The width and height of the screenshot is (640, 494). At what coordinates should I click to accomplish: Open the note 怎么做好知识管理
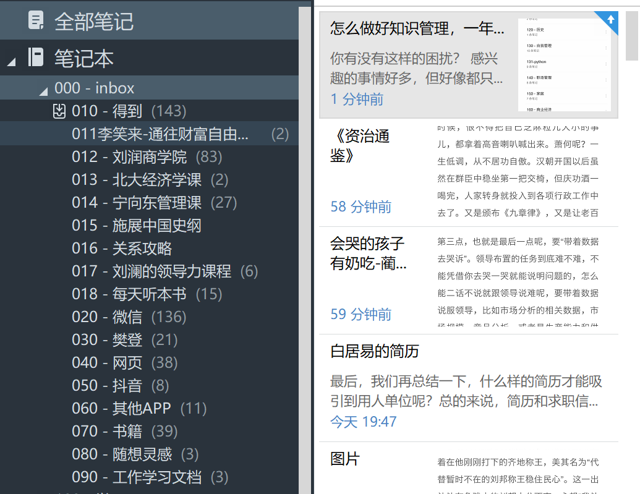tap(469, 64)
